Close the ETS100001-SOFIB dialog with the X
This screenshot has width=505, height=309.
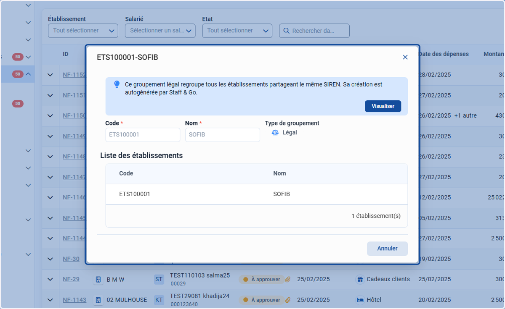point(405,57)
